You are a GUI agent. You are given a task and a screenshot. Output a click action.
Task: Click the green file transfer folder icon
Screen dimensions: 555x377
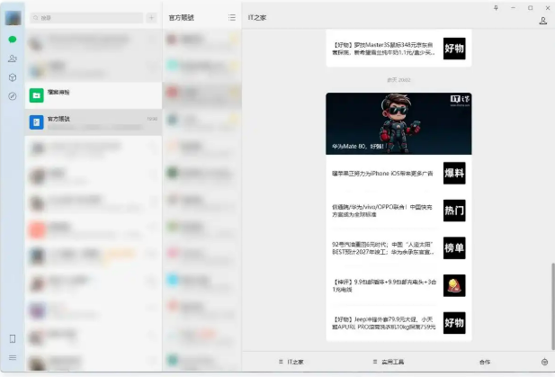click(x=37, y=95)
